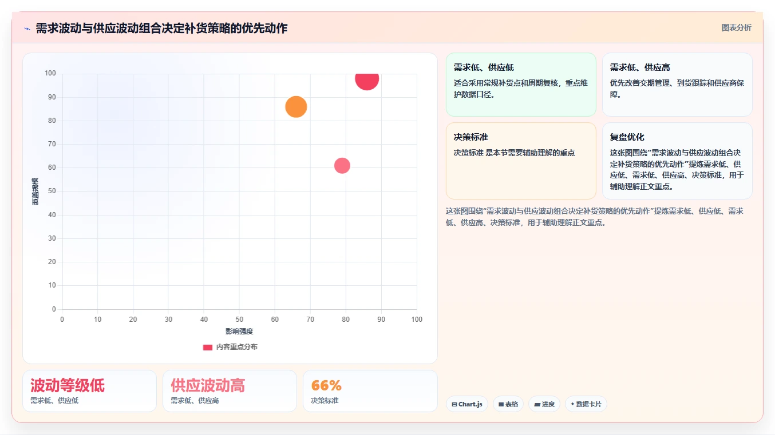
Task: Click the 需求低、供应高 caption under 供应波动高
Action: (195, 401)
